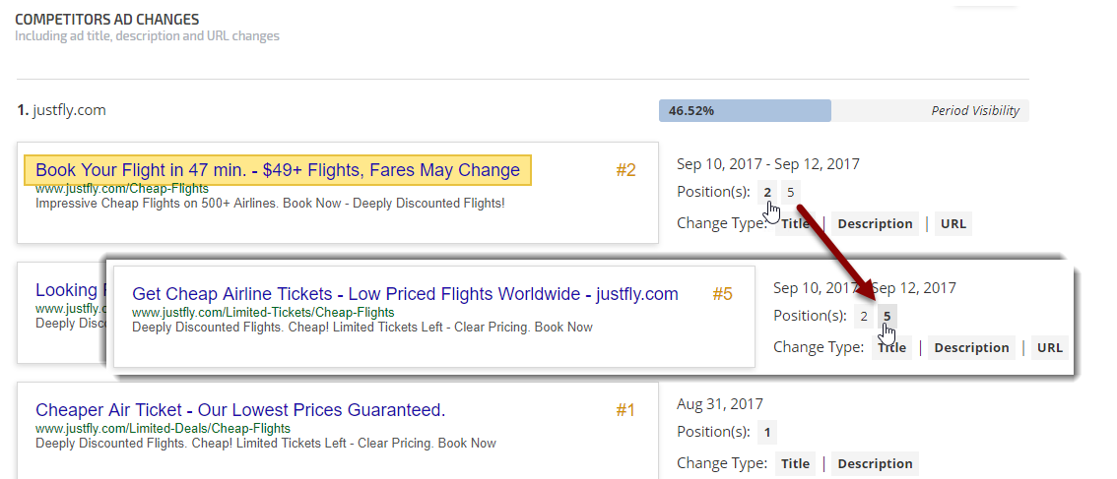Select position 1 for the 'Cheaper Air Ticket' ad

click(767, 432)
